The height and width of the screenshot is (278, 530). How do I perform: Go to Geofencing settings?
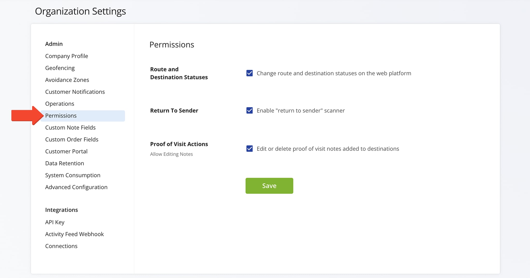[x=60, y=68]
